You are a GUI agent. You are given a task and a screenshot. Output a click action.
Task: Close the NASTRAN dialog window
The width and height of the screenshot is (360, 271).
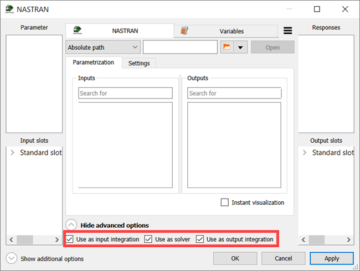pyautogui.click(x=345, y=9)
